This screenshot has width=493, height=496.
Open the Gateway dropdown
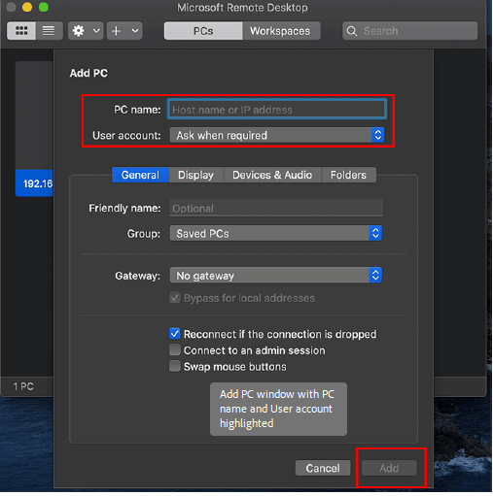pyautogui.click(x=276, y=276)
